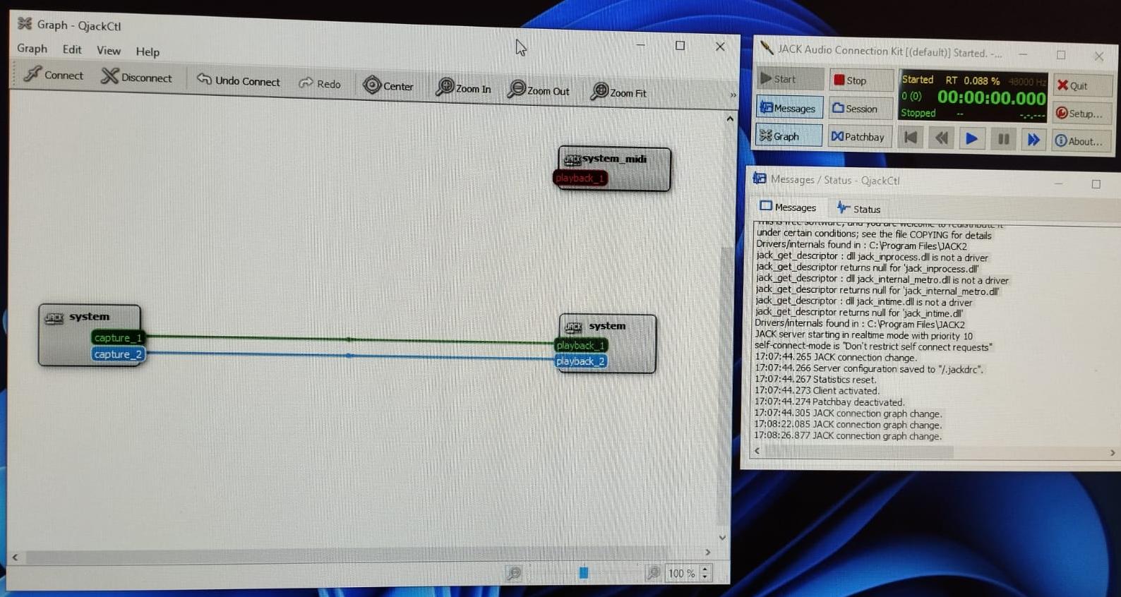Select the system_midi playback_1 port

coord(580,179)
